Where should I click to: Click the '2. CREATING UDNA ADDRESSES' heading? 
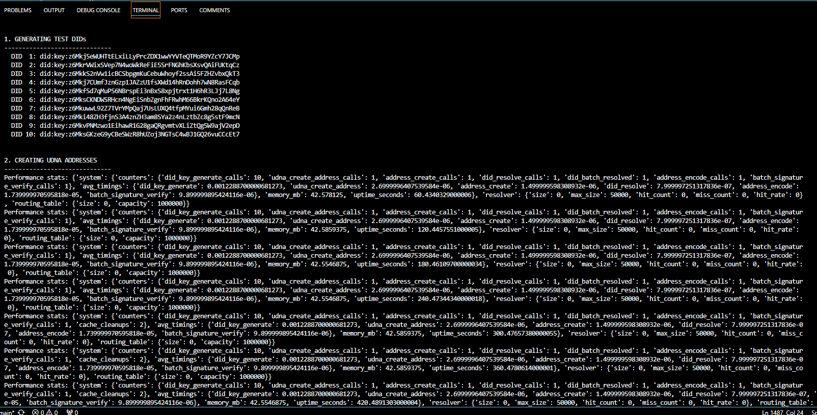pyautogui.click(x=50, y=160)
